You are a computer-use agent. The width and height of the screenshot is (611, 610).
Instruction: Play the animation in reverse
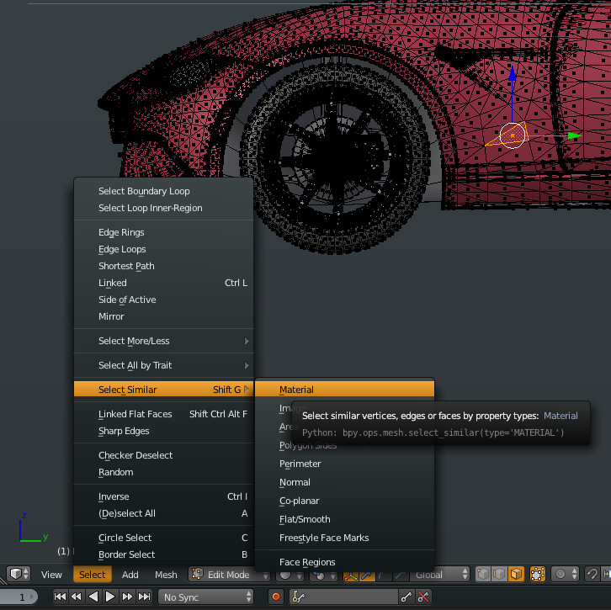point(93,597)
